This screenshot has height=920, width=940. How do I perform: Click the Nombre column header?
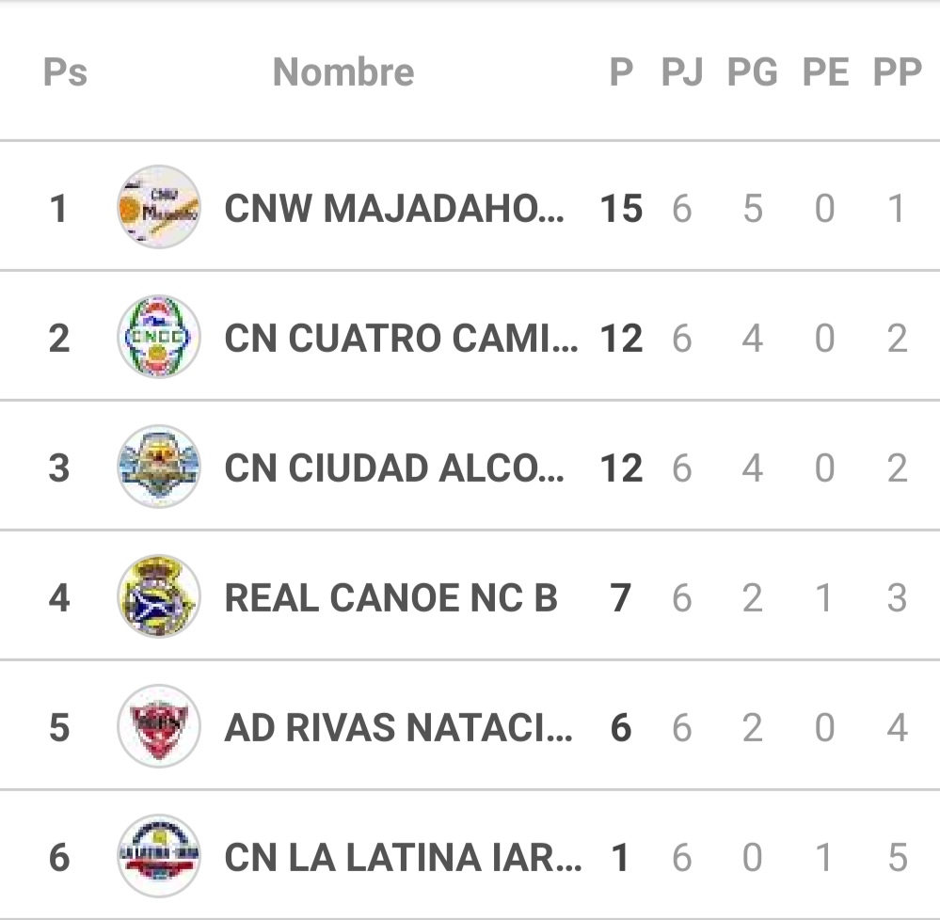click(343, 71)
